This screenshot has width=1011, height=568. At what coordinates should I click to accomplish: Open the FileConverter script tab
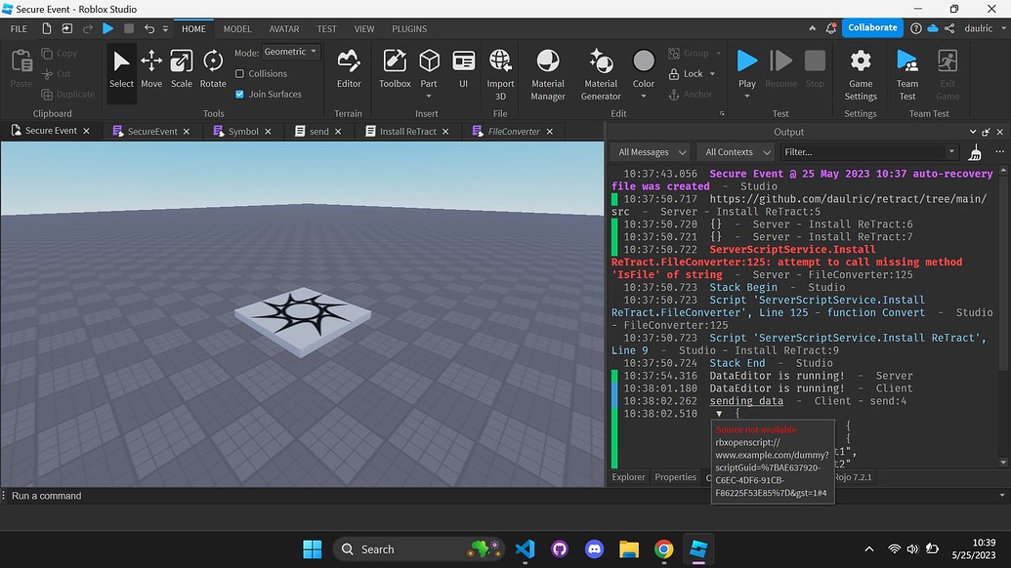pos(513,130)
